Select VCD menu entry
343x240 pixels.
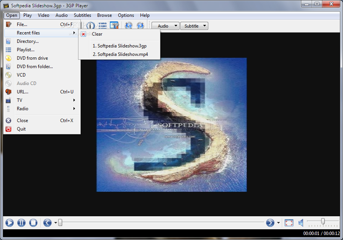(42, 75)
